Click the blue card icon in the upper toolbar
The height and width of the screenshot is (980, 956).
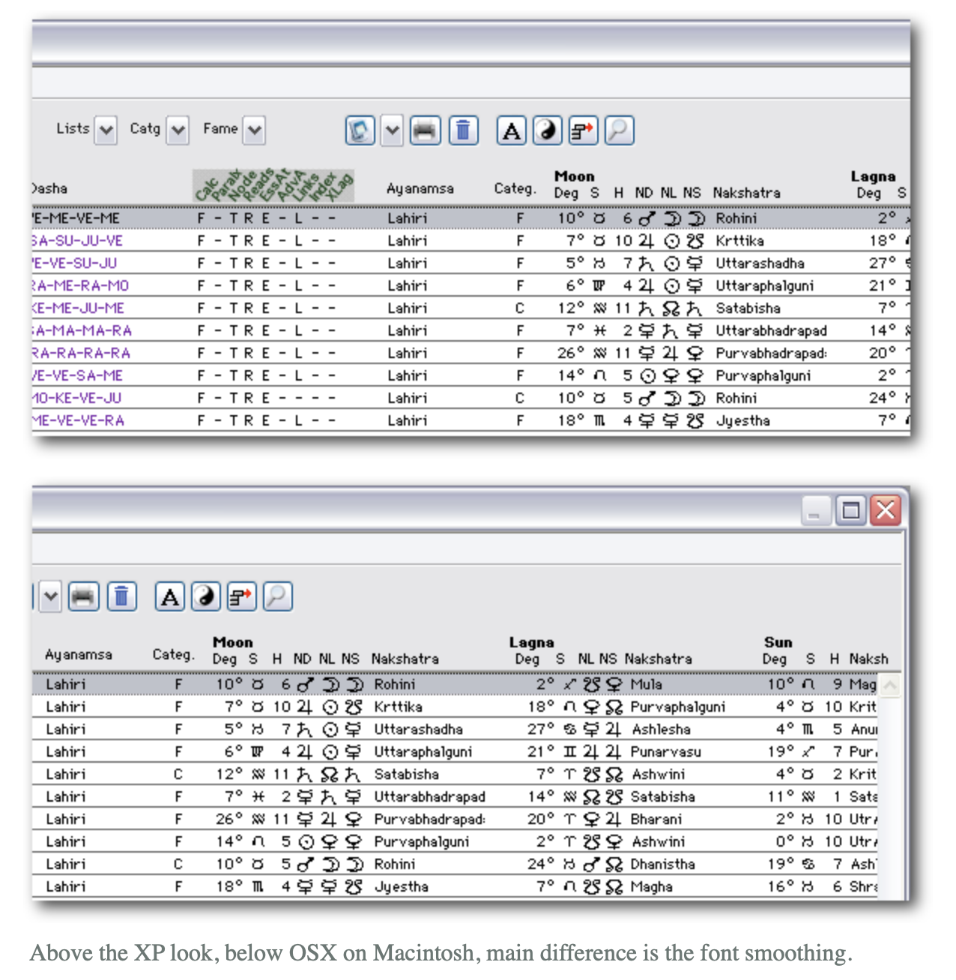(x=360, y=131)
